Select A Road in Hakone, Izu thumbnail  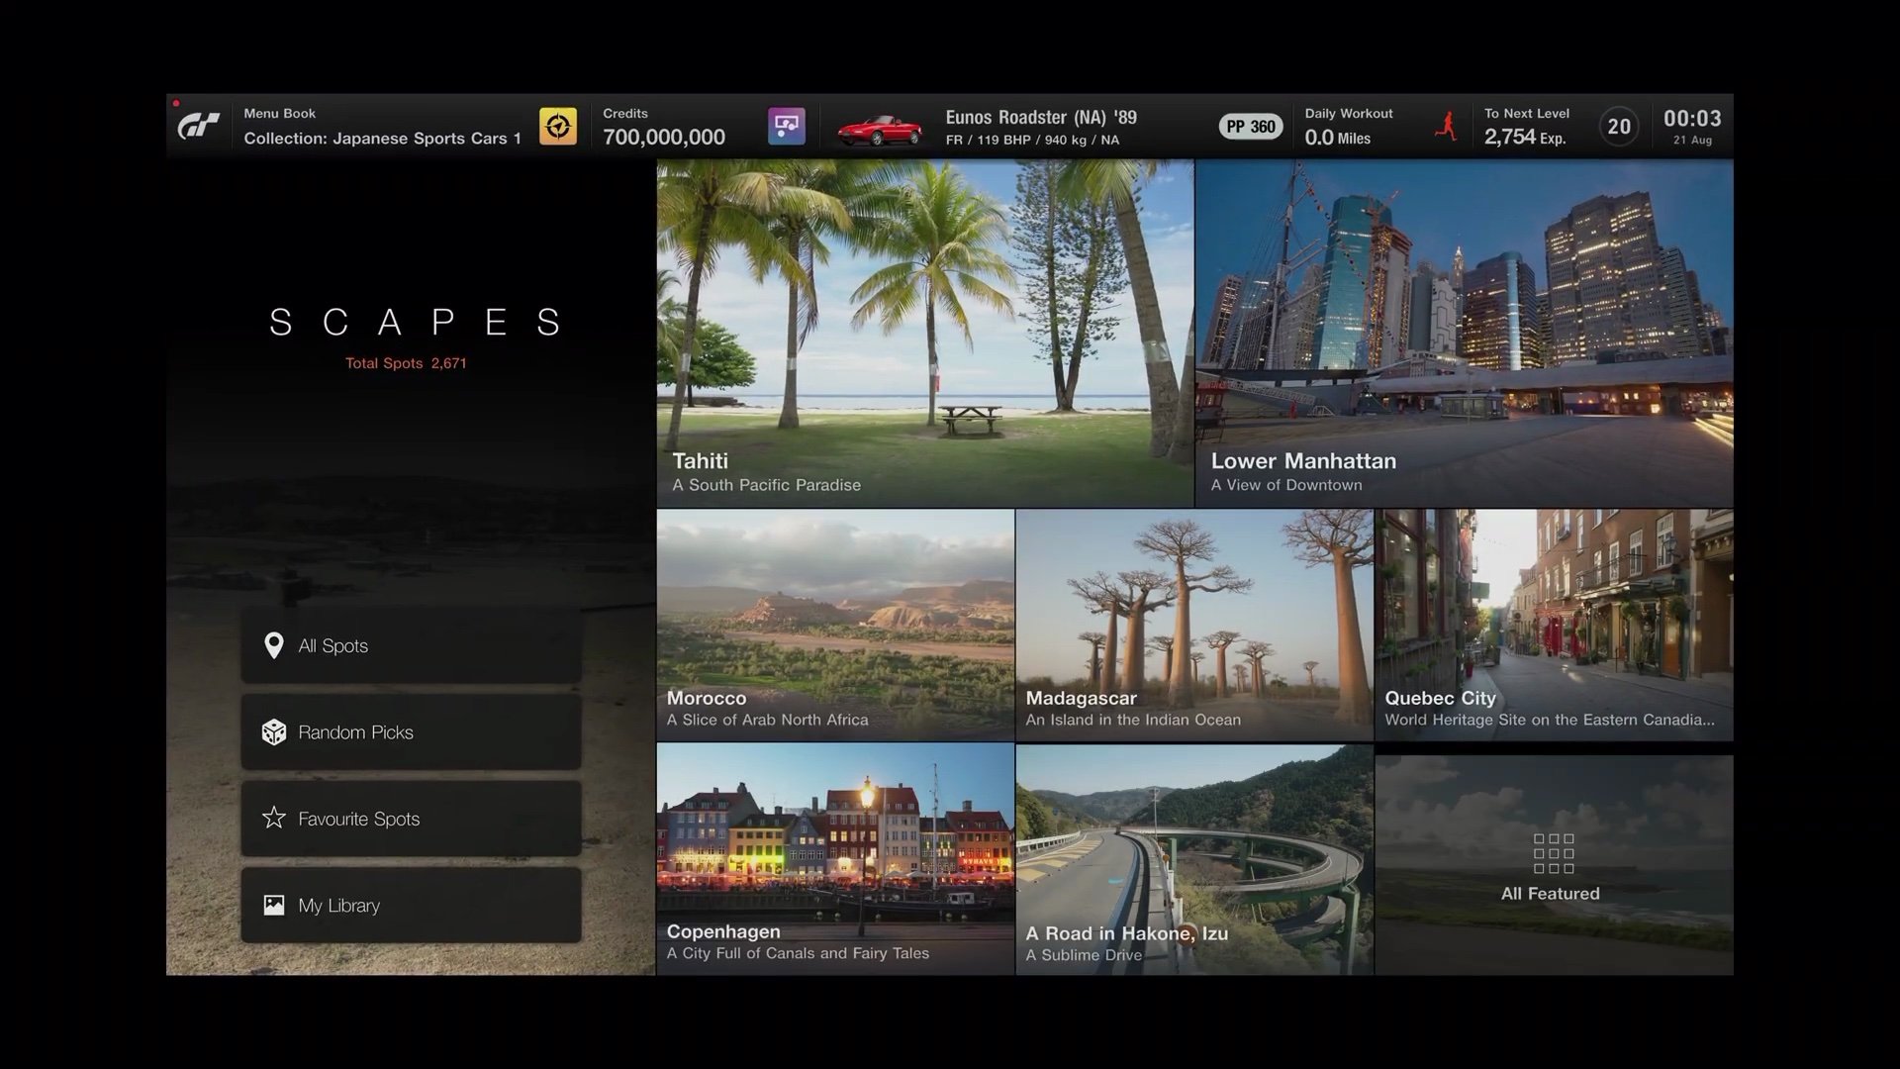point(1194,859)
